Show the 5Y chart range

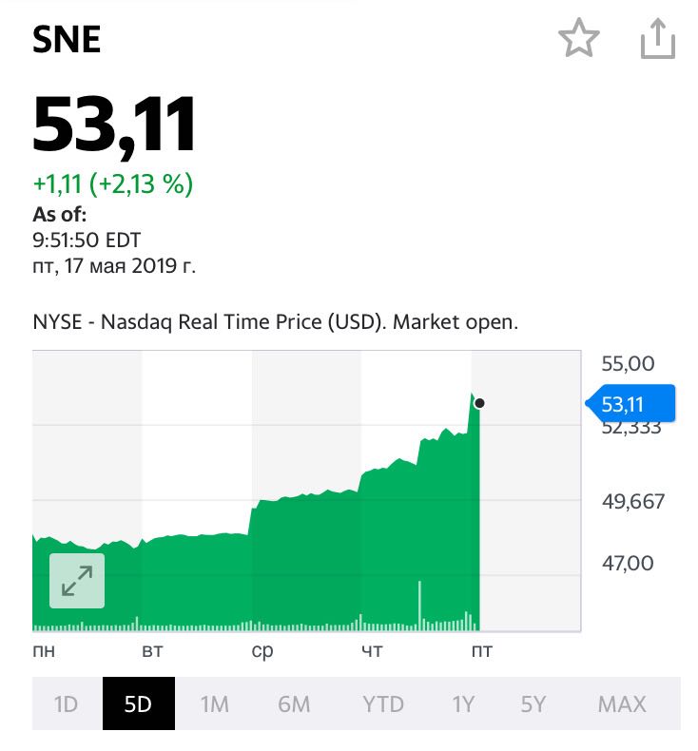(533, 704)
